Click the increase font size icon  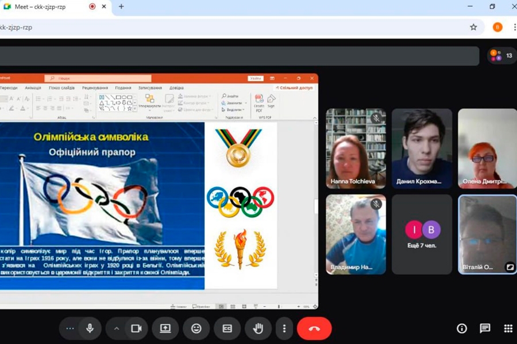(11, 99)
